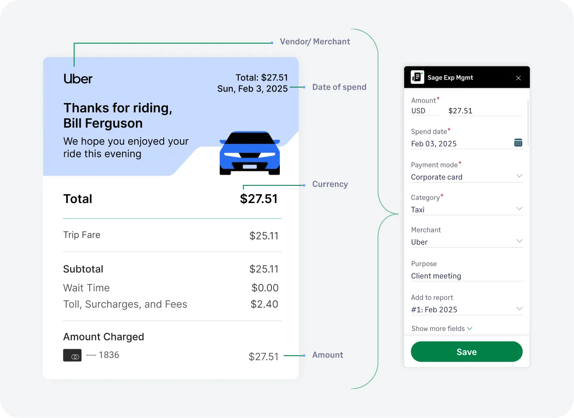This screenshot has height=418, width=574.
Task: Click the Vendor/Merchant annotation label
Action: tap(315, 41)
